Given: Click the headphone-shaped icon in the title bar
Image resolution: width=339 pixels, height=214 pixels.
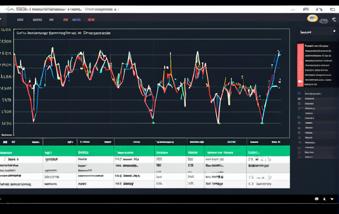Looking at the screenshot, I should 319,9.
